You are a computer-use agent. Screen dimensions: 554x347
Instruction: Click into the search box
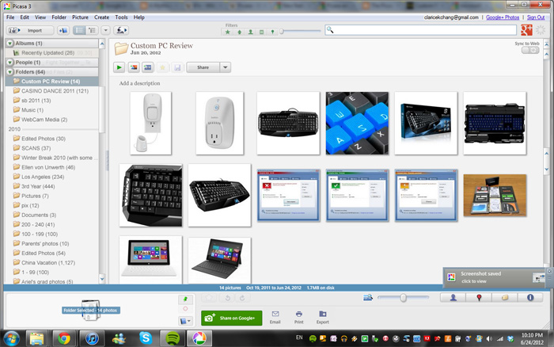(421, 30)
